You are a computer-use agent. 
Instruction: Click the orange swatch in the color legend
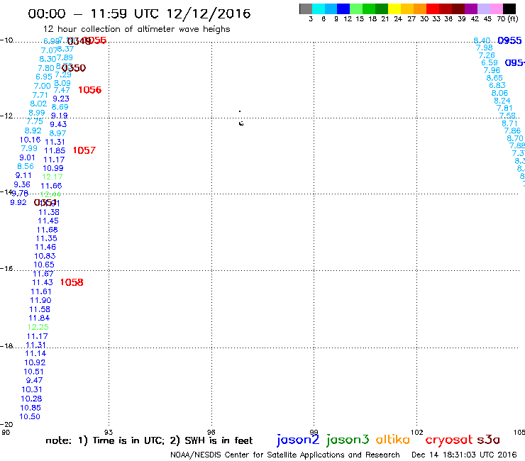point(420,9)
